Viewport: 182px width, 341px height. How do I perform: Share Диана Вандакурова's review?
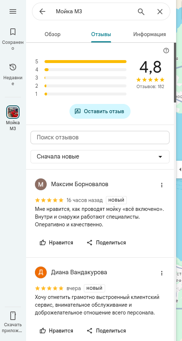(106, 331)
